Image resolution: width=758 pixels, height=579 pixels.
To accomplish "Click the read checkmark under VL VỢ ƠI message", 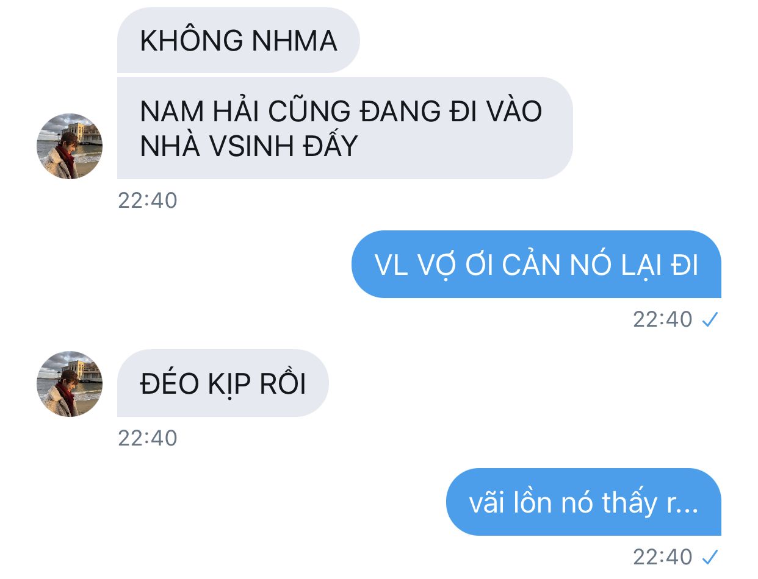I will [709, 319].
